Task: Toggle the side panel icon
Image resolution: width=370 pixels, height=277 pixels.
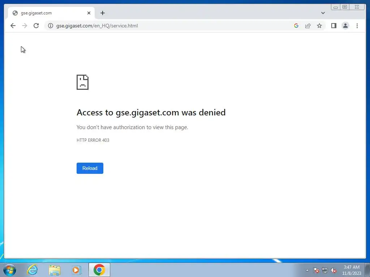Action: tap(334, 26)
